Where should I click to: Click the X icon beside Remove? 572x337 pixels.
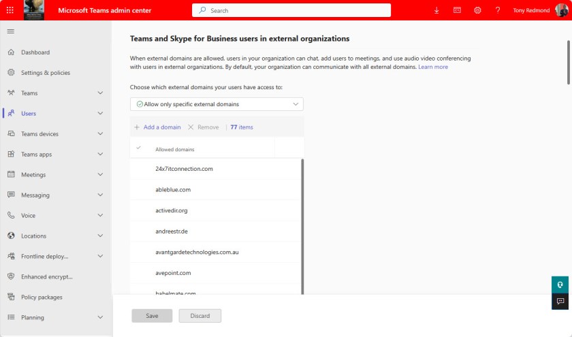[x=191, y=127]
